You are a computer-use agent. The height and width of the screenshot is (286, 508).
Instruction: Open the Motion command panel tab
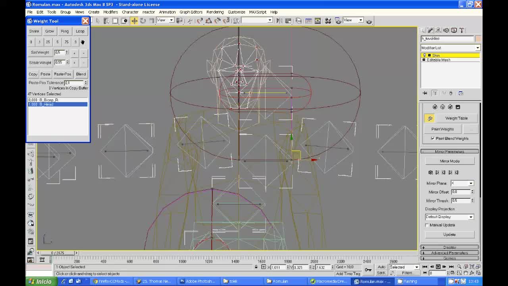click(x=446, y=30)
